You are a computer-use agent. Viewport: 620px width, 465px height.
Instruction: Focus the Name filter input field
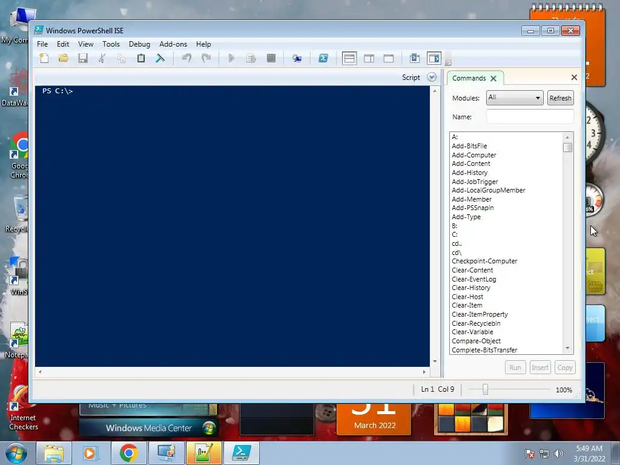coord(530,117)
